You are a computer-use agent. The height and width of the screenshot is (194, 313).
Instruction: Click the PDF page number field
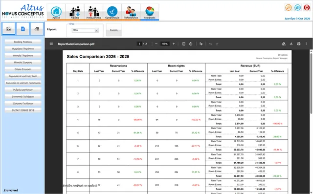[139, 44]
